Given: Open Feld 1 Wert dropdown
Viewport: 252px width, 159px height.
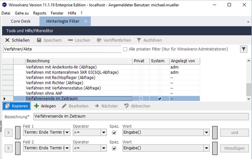Looking at the screenshot, I should [207, 132].
